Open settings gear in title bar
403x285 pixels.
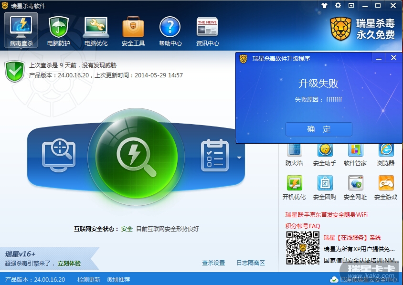pyautogui.click(x=338, y=5)
